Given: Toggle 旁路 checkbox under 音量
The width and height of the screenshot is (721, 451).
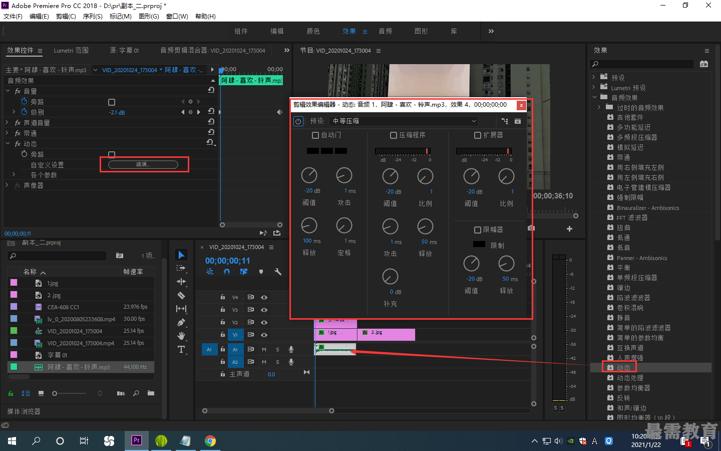Looking at the screenshot, I should pos(112,102).
